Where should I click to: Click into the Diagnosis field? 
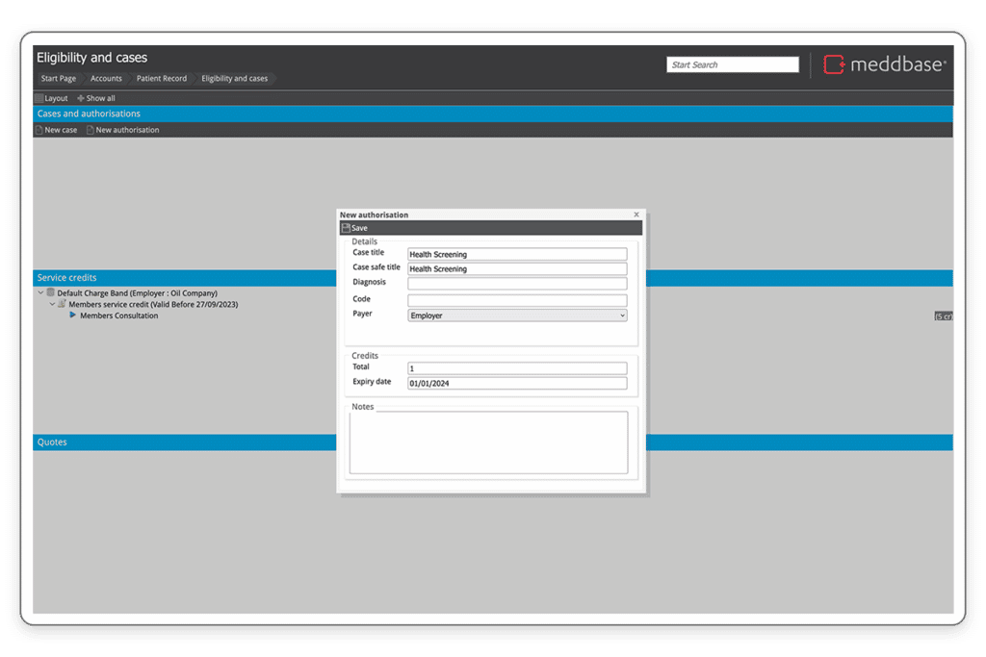(517, 284)
